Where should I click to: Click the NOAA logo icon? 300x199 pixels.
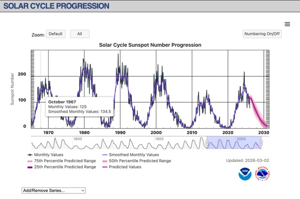tap(245, 174)
